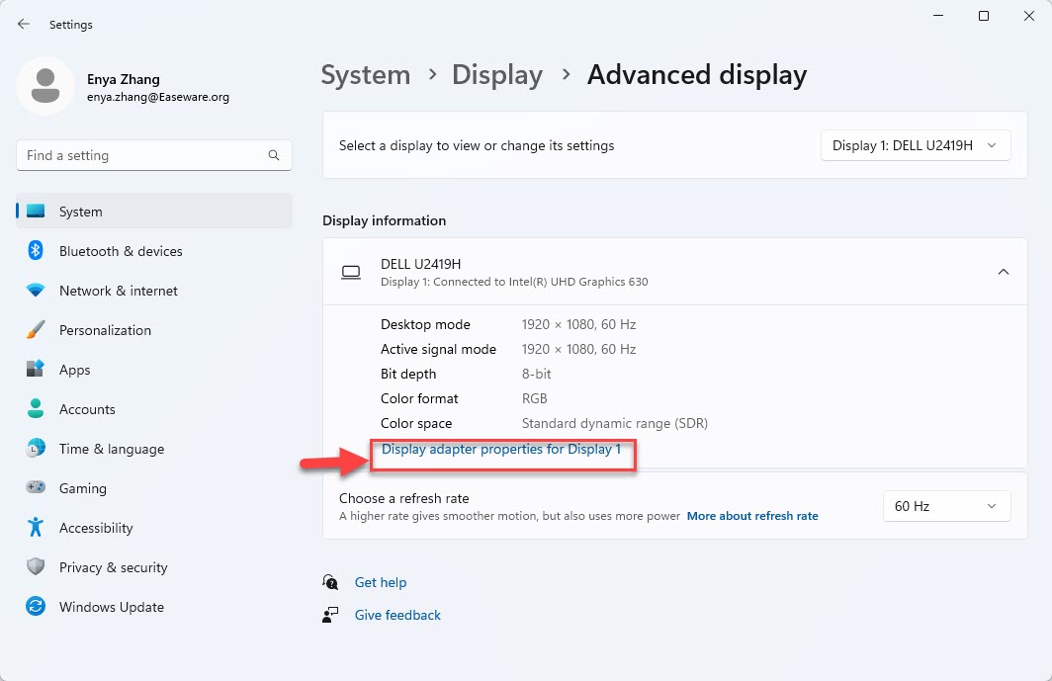Open the Display 1: DELL U2419H selector
The image size is (1052, 681).
915,144
